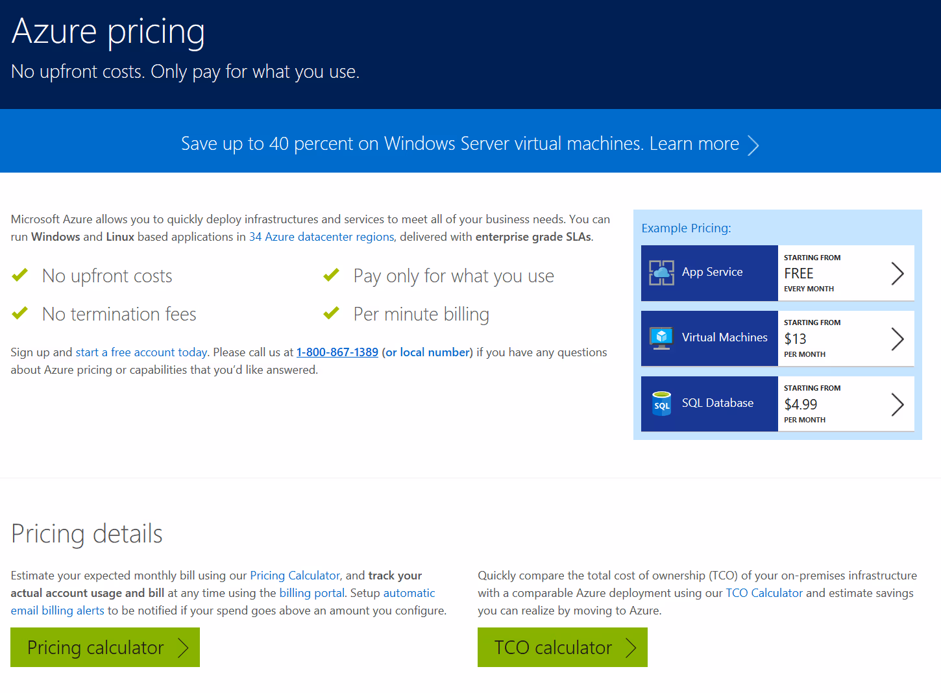The width and height of the screenshot is (941, 693).
Task: Click the checkmark beside Pay only for what you use
Action: click(332, 275)
